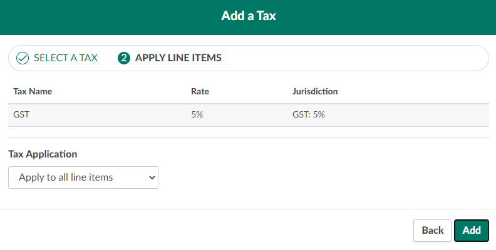Click the empty area of the step progress bar
496x250 pixels.
tap(363, 58)
